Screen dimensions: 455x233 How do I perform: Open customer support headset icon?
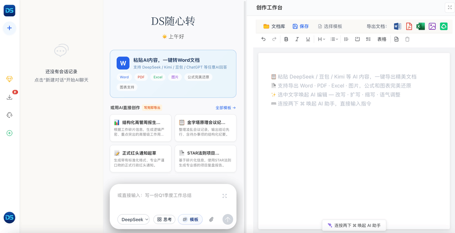click(9, 115)
